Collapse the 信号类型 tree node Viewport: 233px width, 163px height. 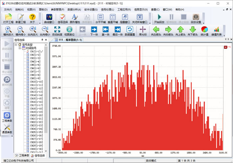point(15,45)
